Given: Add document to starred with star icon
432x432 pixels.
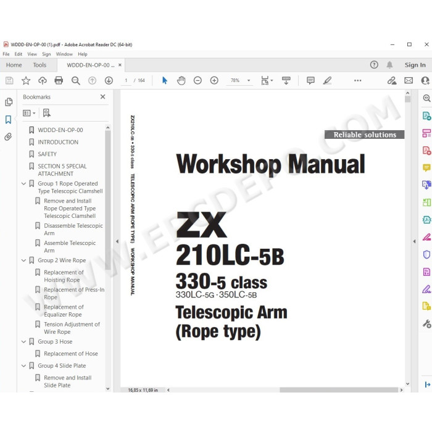Looking at the screenshot, I should tap(26, 80).
